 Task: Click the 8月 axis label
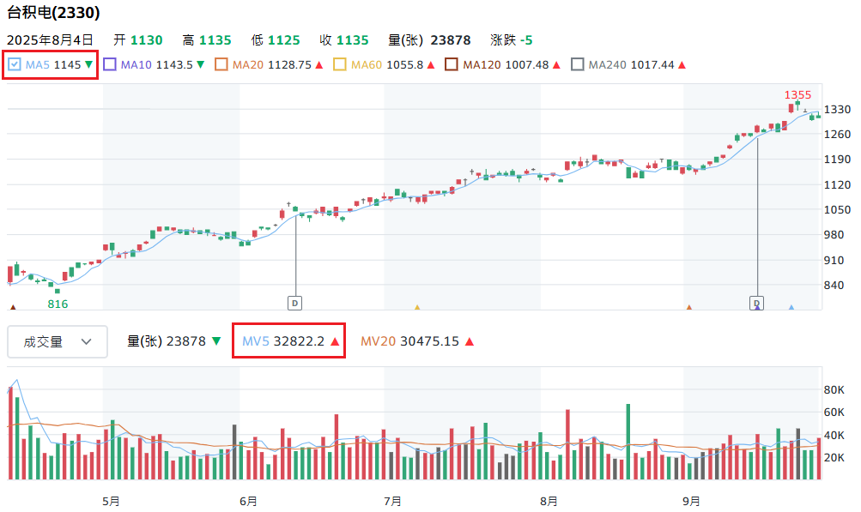(549, 501)
